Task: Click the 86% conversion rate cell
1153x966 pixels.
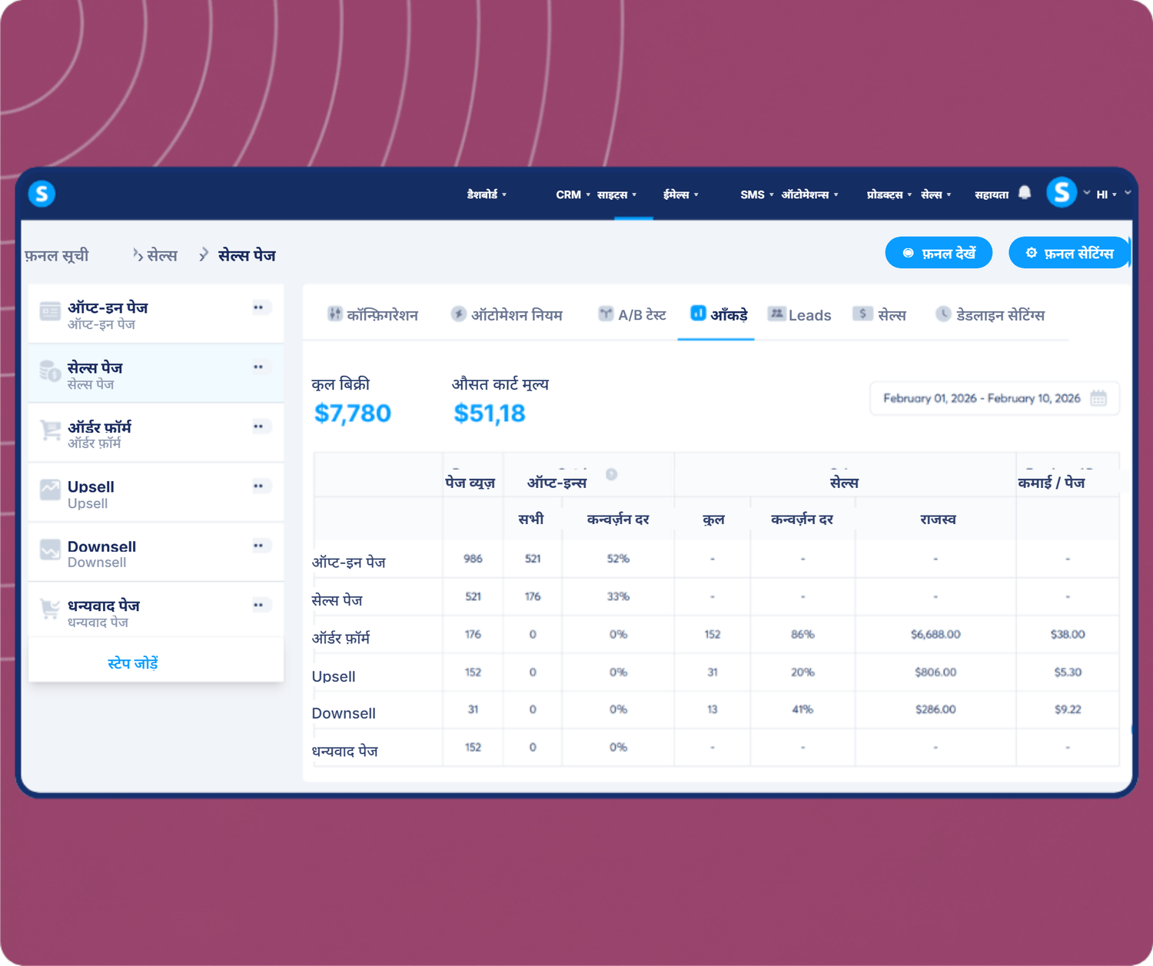Action: [802, 634]
